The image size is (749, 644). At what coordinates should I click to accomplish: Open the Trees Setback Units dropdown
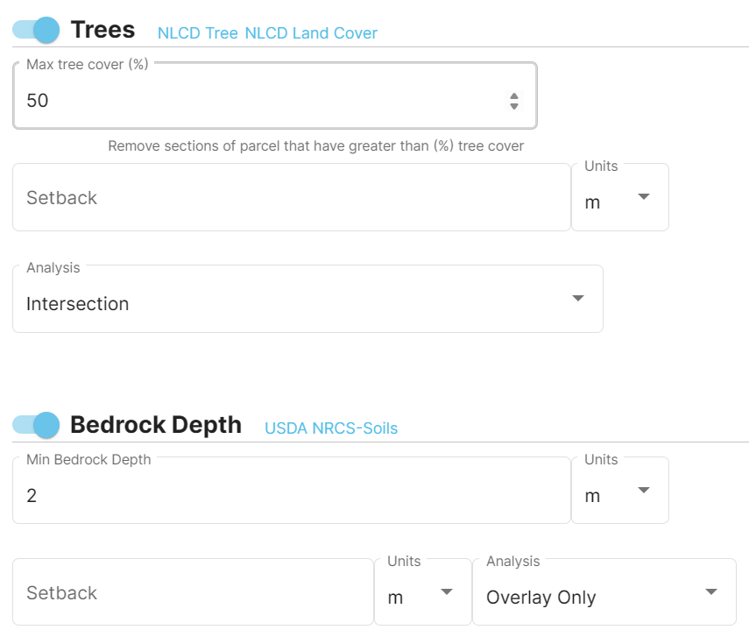click(x=620, y=198)
